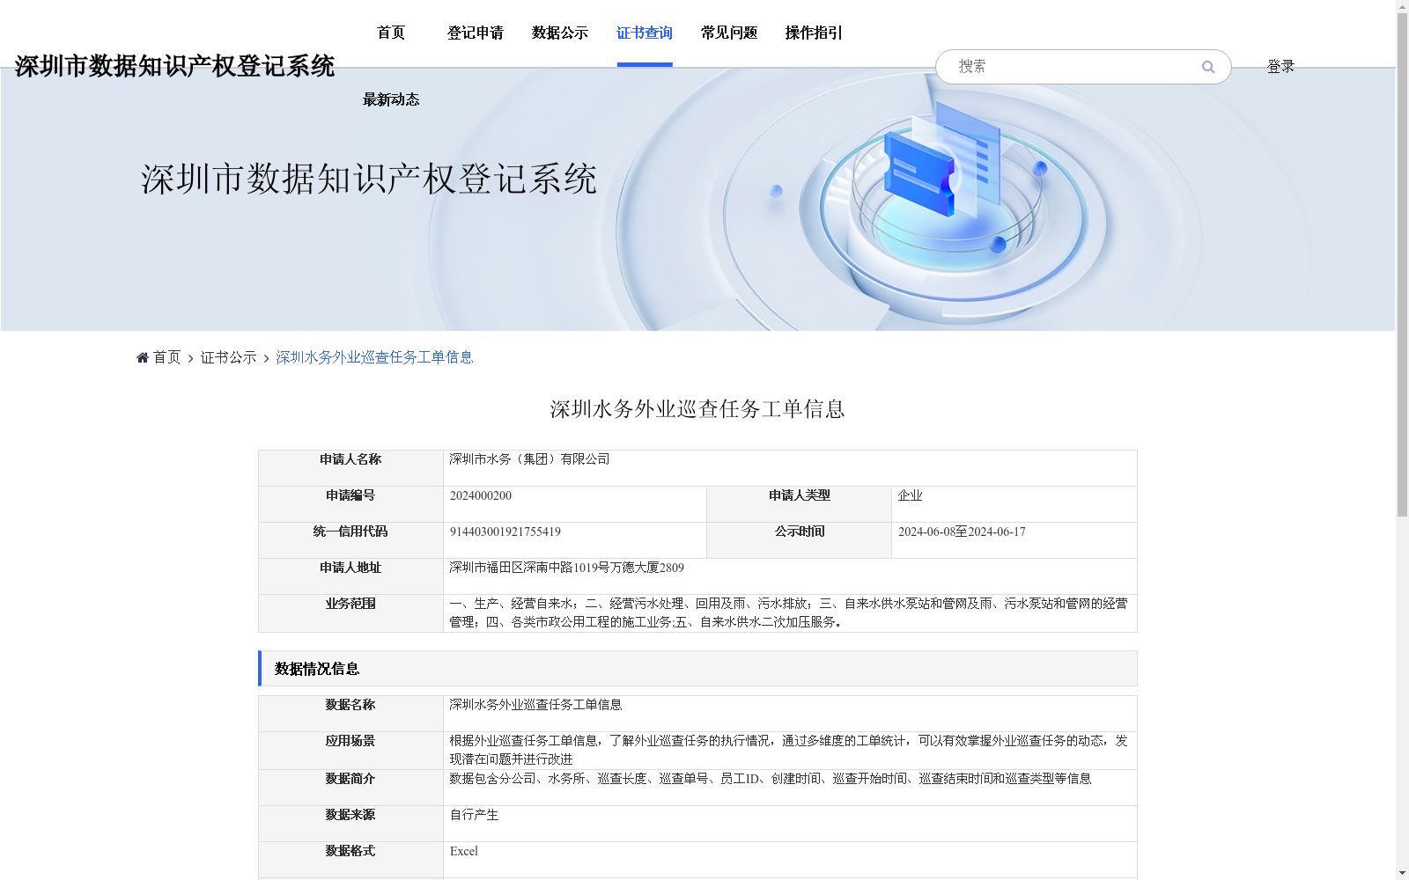The width and height of the screenshot is (1409, 880).
Task: Open 最新动态 in the navigation
Action: (x=391, y=99)
